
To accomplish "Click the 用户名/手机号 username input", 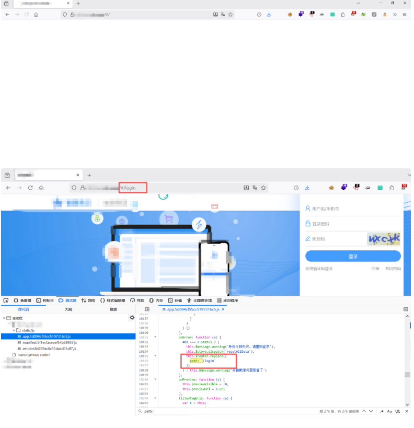I will click(x=353, y=209).
